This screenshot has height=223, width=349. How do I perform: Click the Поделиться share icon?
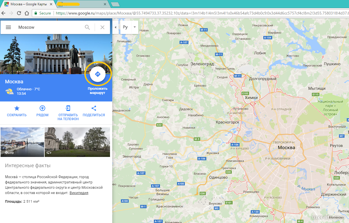94,108
